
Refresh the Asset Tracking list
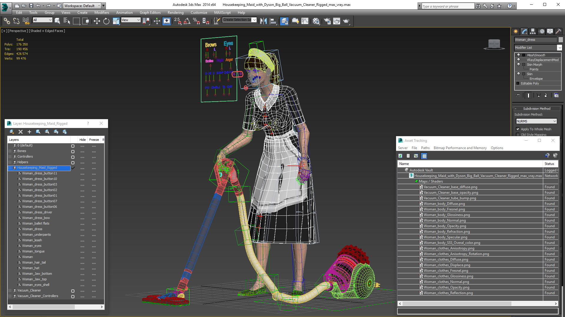point(400,156)
